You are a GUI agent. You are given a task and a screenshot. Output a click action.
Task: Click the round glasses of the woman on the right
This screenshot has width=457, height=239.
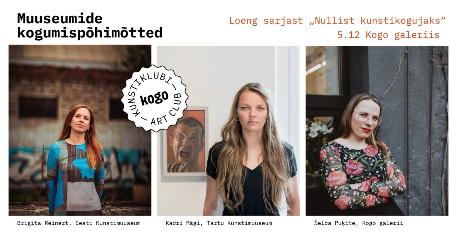(368, 118)
